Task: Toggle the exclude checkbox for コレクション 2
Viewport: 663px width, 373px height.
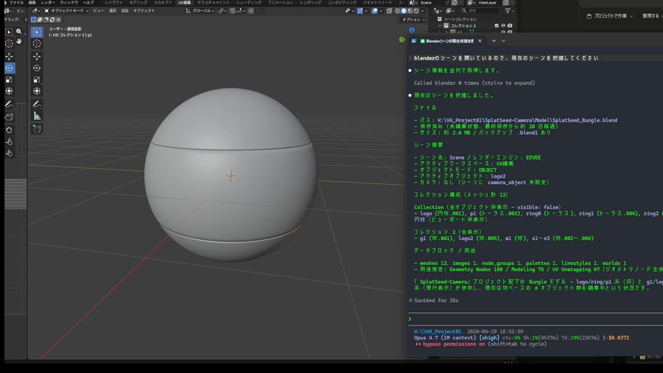Action: pyautogui.click(x=496, y=25)
